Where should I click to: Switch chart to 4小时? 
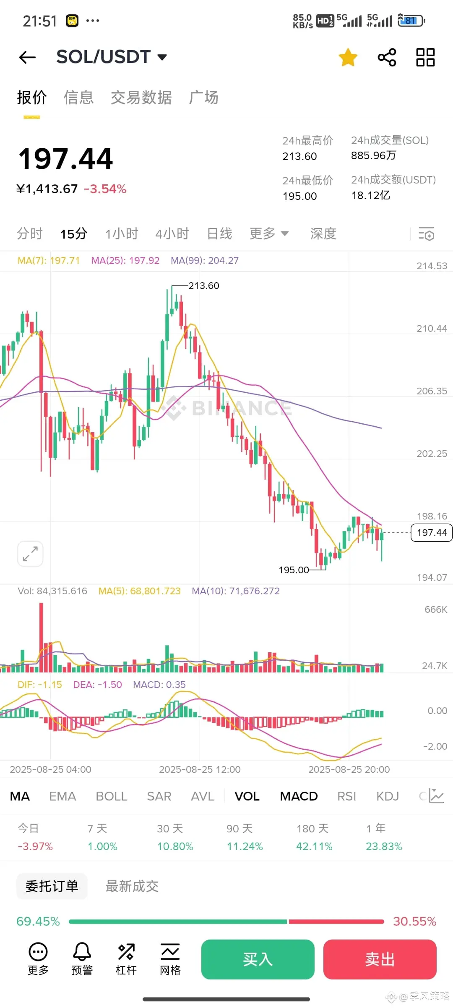(172, 234)
